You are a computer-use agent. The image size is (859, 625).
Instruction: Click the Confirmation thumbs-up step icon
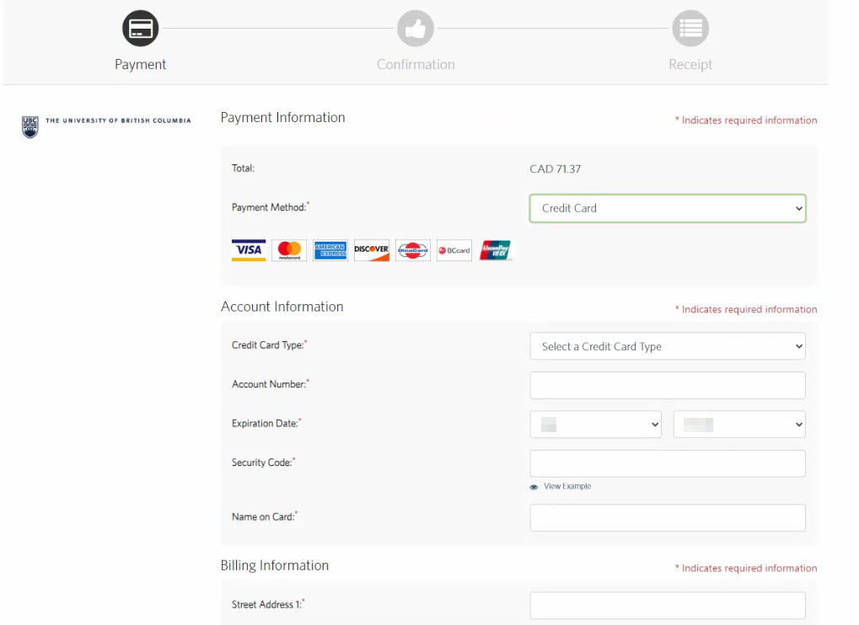(416, 29)
